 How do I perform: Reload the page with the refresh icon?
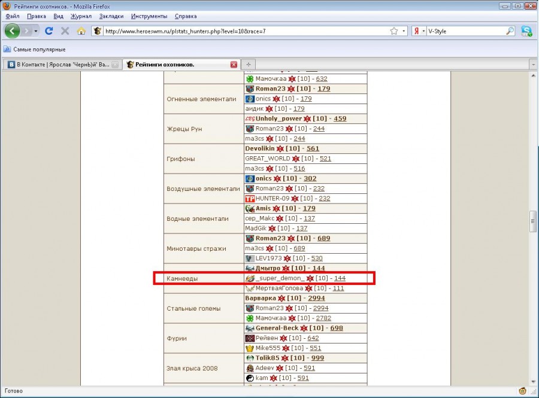[49, 31]
